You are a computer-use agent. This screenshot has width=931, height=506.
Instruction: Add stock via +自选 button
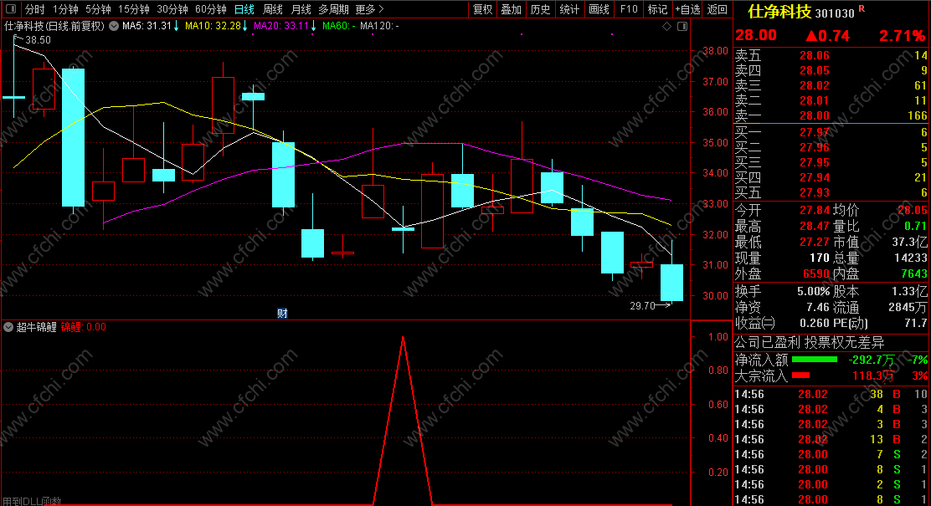coord(687,9)
